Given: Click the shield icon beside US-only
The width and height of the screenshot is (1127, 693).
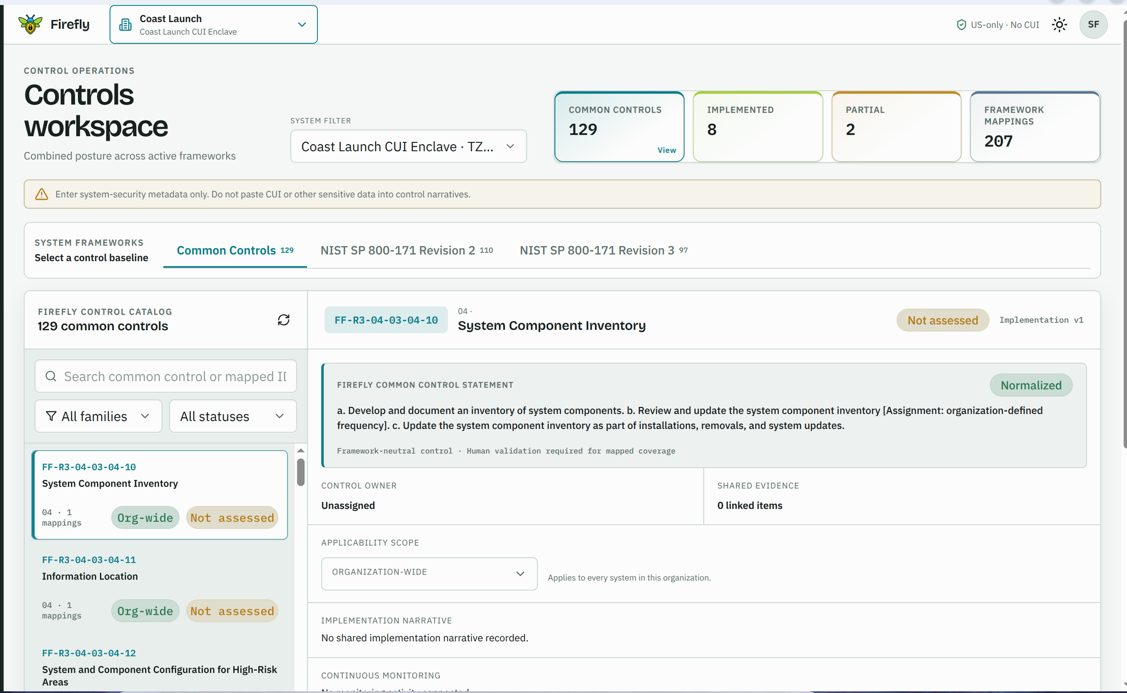Looking at the screenshot, I should coord(961,25).
